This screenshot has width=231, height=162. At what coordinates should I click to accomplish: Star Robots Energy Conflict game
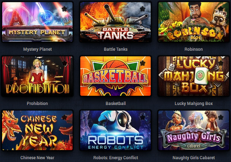(x=142, y=118)
